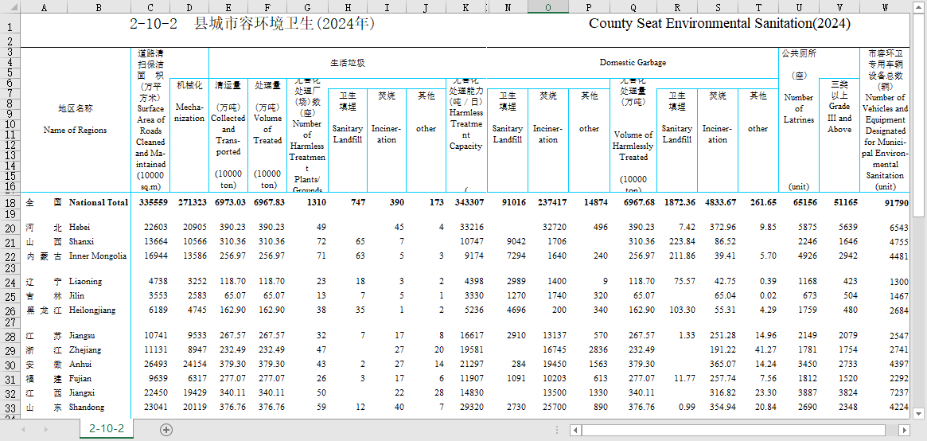Select the National Total label cell
This screenshot has height=441, width=927.
tap(98, 202)
